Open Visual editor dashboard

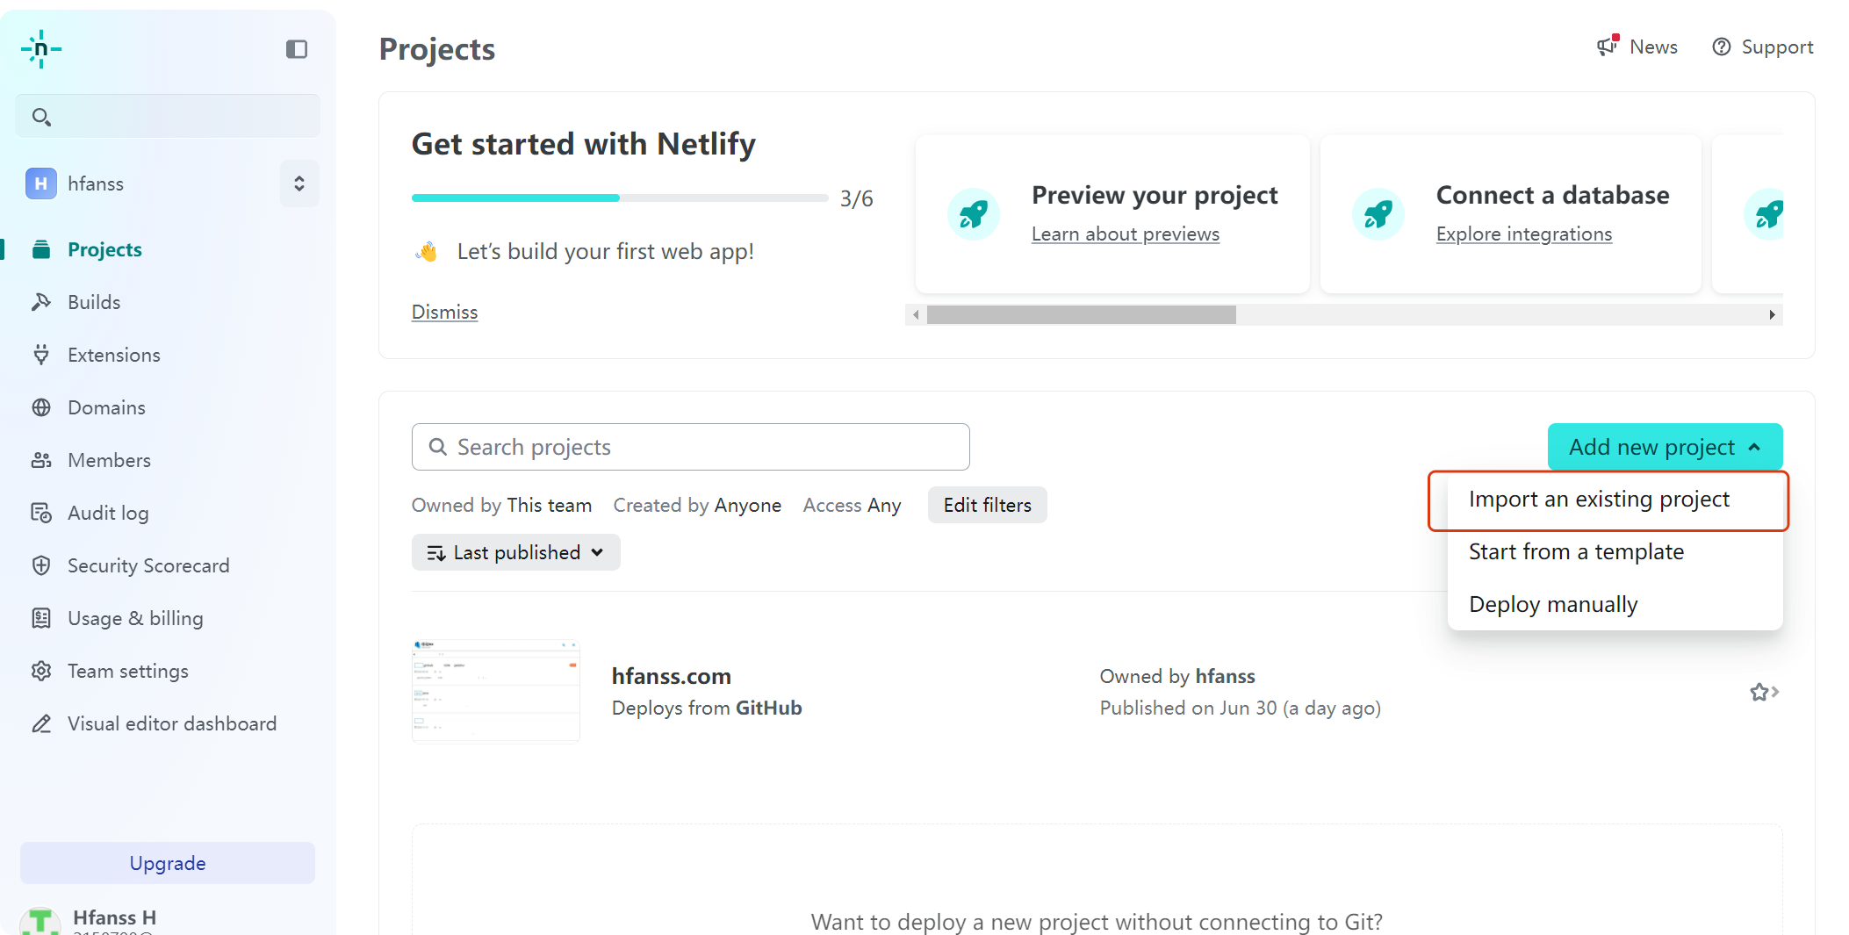[172, 723]
